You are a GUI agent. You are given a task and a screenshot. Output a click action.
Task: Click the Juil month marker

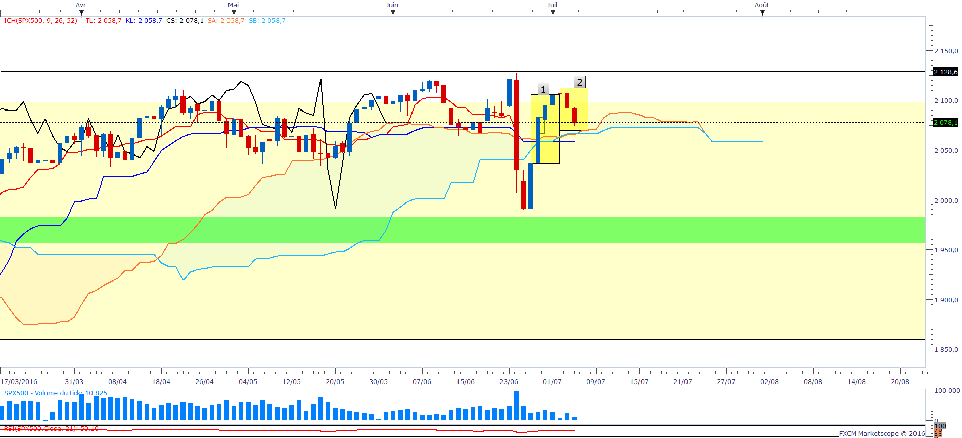tap(552, 5)
